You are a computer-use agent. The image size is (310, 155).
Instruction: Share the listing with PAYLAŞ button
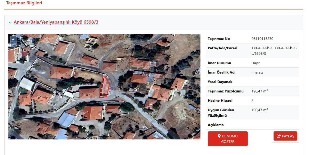pos(285,136)
